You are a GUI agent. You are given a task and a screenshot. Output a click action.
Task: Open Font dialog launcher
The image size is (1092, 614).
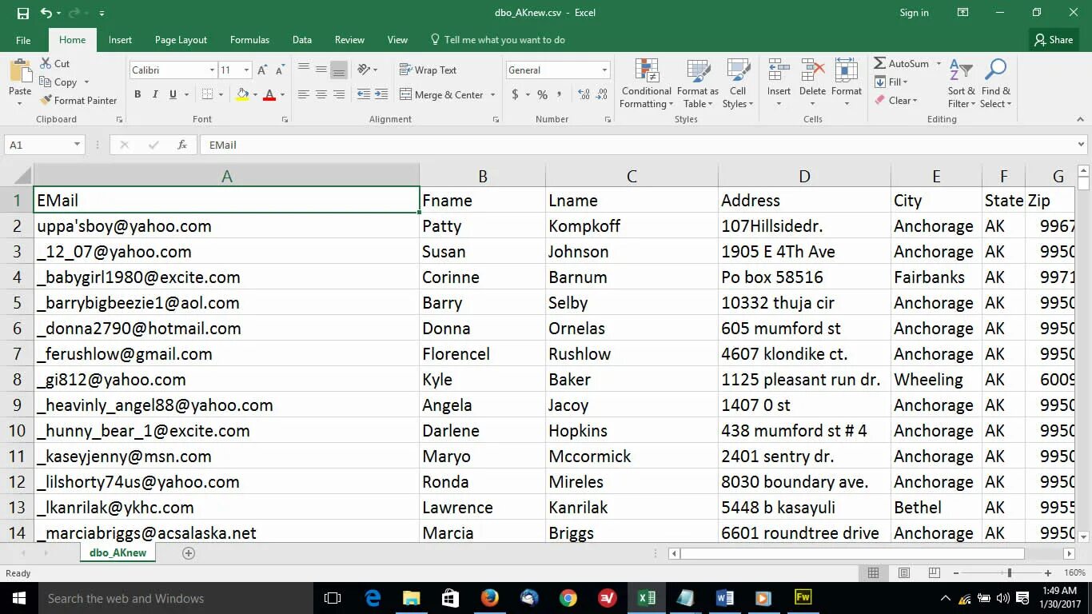(285, 119)
